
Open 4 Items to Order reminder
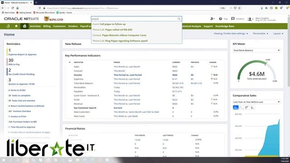tap(17, 90)
